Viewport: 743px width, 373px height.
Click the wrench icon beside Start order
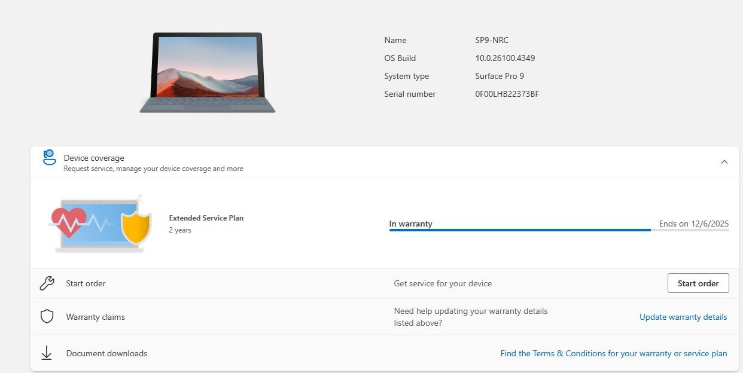click(x=47, y=283)
